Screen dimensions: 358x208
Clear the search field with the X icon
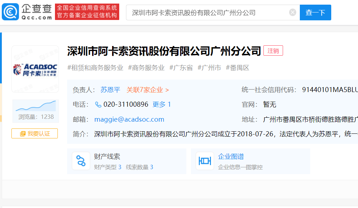point(292,12)
